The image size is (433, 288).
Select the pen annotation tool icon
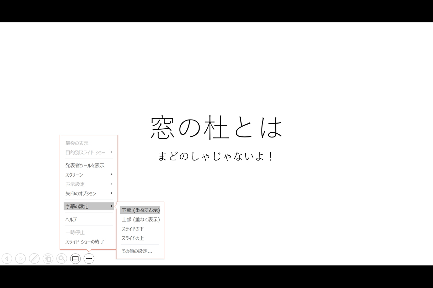tap(34, 259)
